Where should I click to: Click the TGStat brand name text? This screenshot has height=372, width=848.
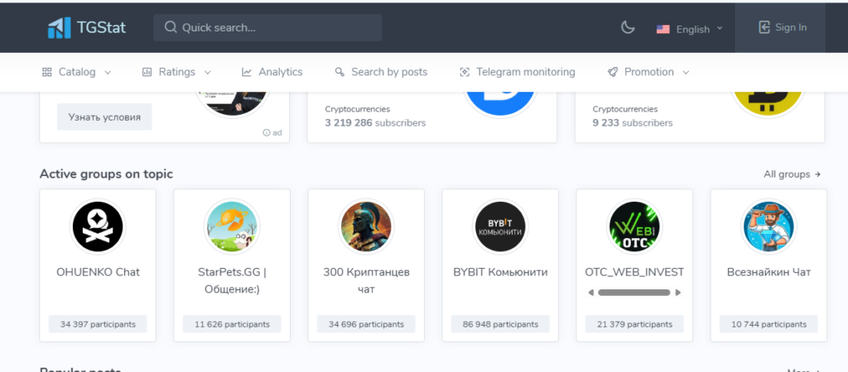click(101, 27)
